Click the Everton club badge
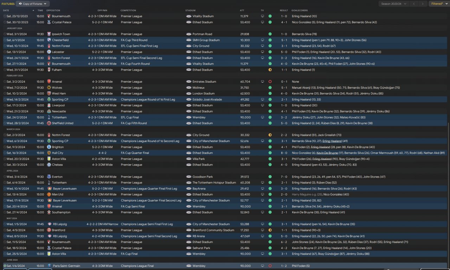The image size is (450, 270). [x=49, y=177]
